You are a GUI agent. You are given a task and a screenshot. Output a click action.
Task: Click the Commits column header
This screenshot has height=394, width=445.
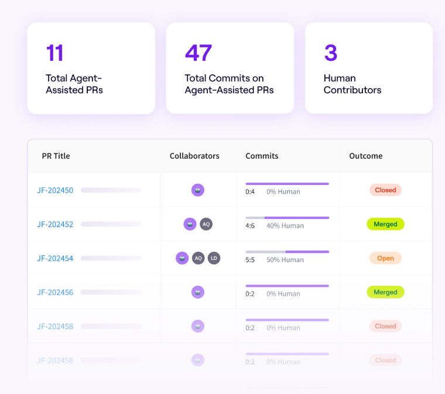pos(262,156)
